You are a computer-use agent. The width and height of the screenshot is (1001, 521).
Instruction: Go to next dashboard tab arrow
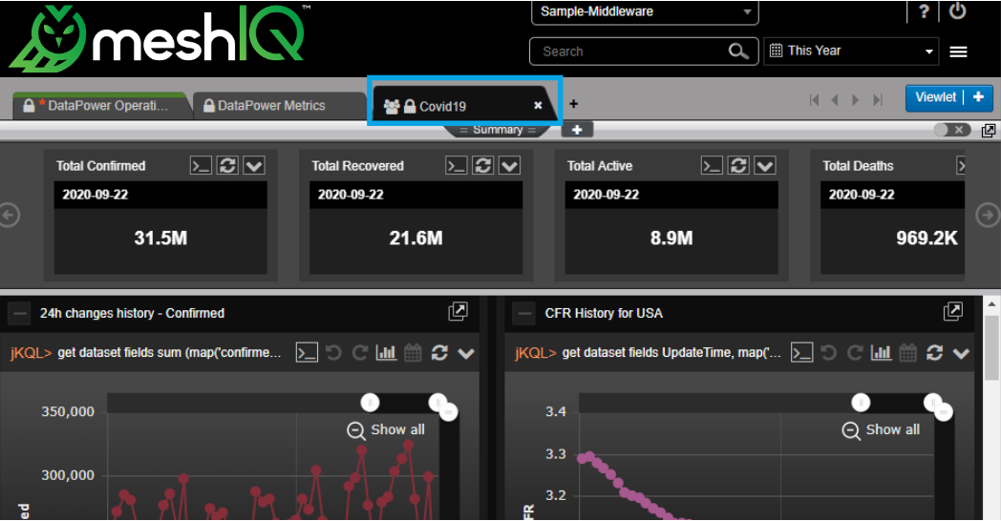(x=856, y=100)
